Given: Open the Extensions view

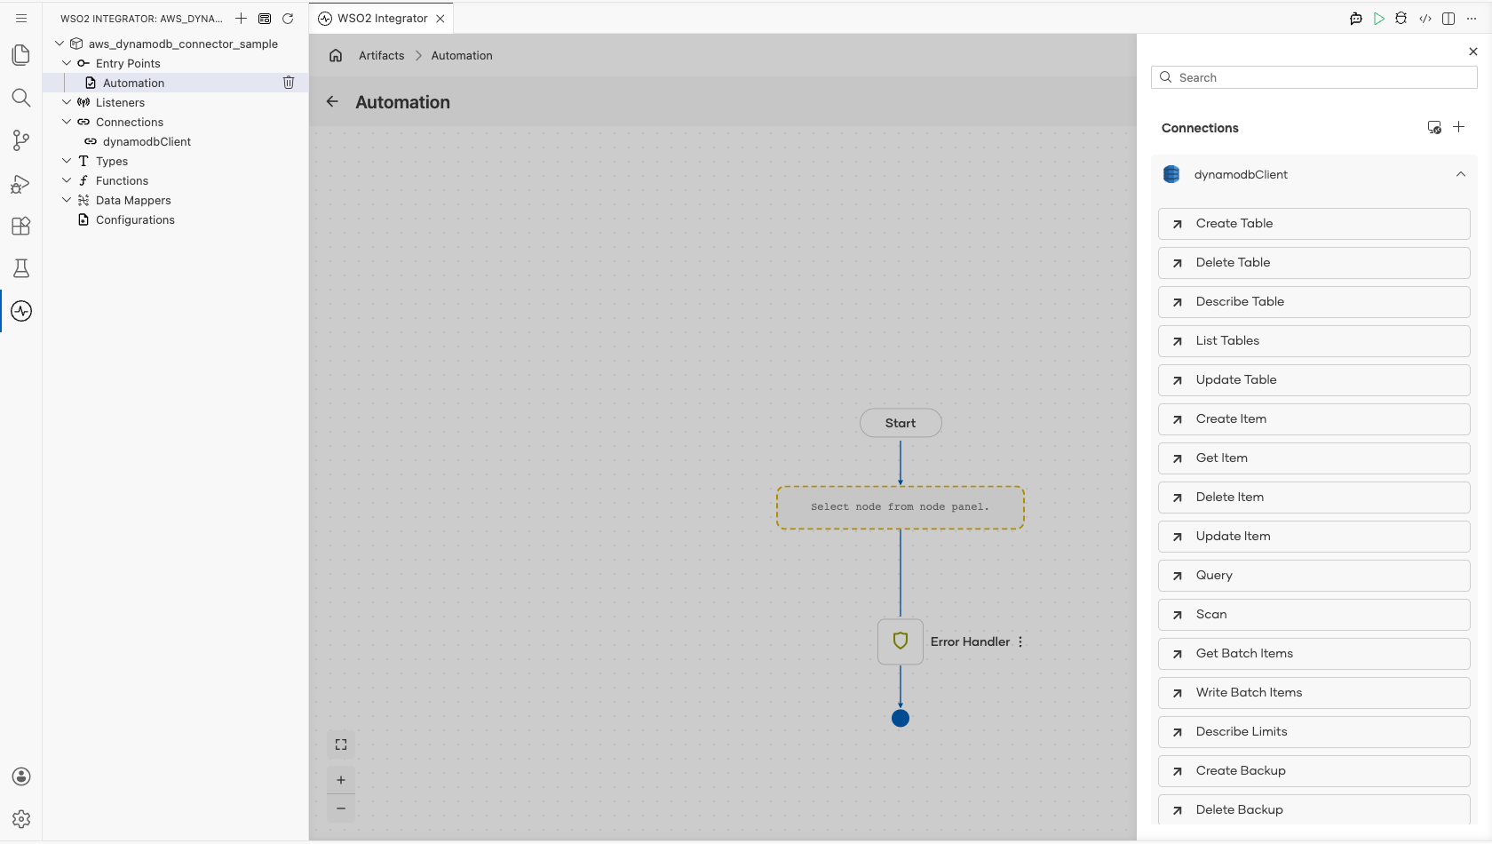Looking at the screenshot, I should click(x=21, y=226).
